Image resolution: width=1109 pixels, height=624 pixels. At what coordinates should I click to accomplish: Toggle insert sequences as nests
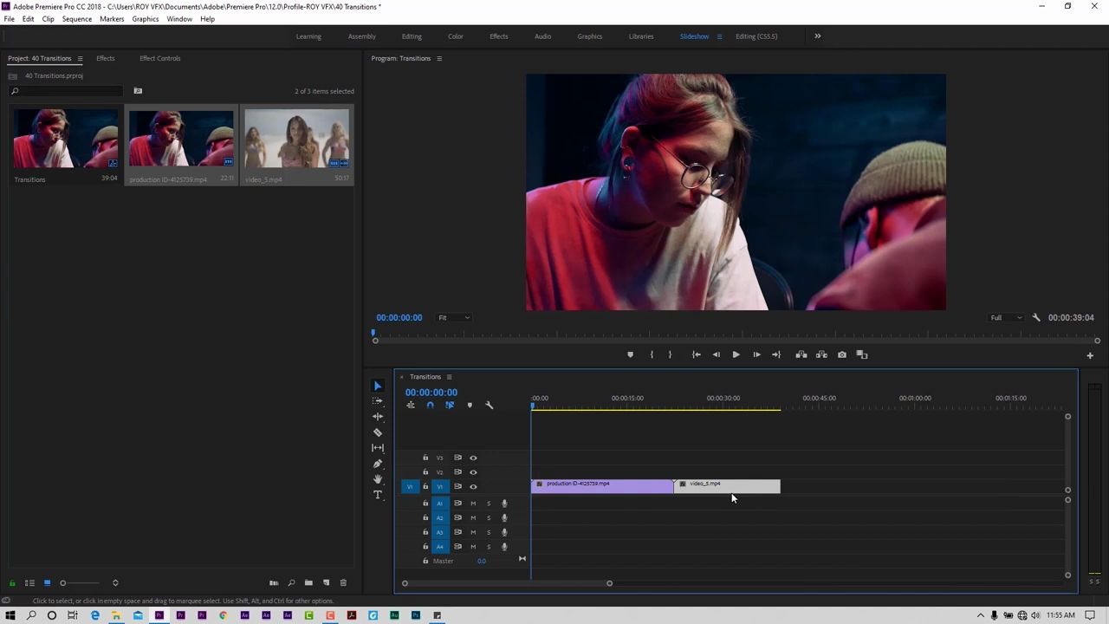[x=411, y=406]
